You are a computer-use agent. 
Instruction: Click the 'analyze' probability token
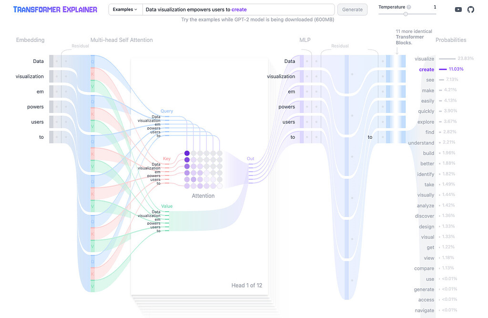(x=426, y=205)
